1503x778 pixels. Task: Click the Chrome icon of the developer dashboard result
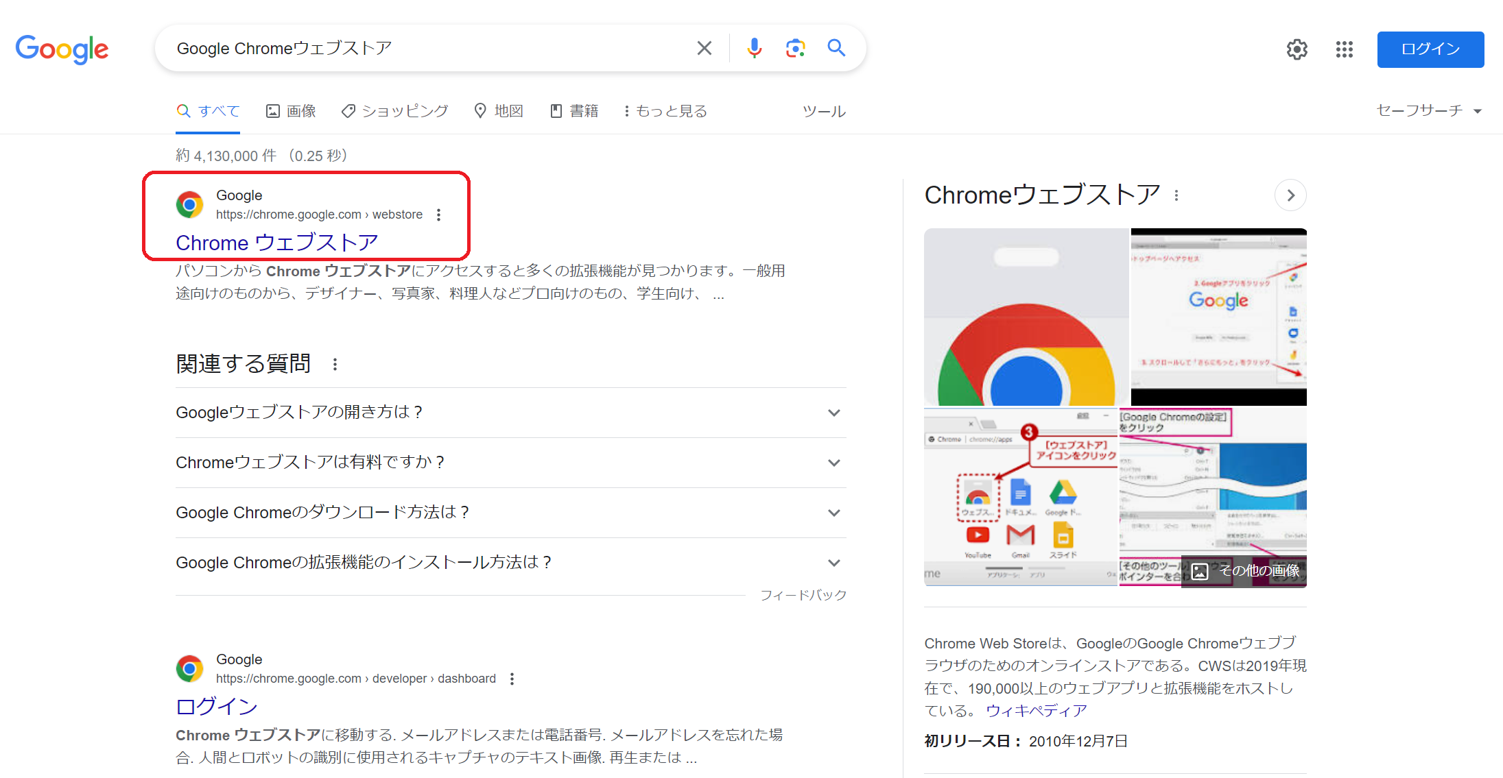coord(189,668)
